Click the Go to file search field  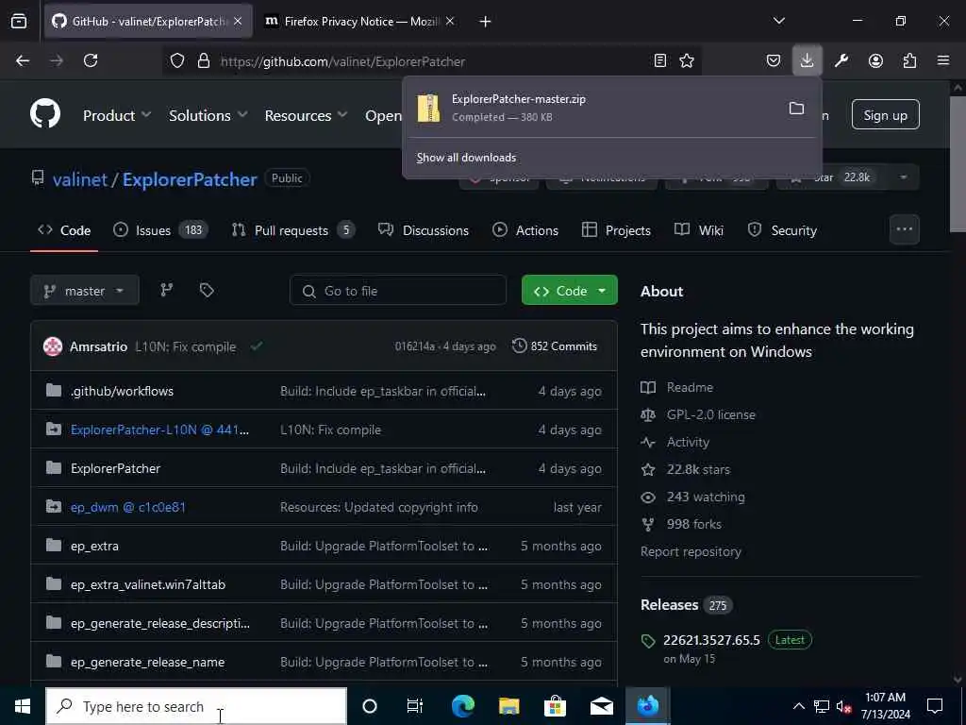[398, 291]
